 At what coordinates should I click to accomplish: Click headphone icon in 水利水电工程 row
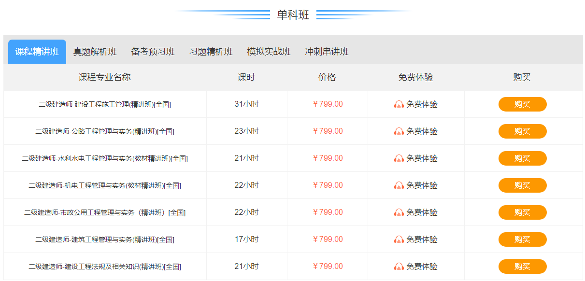[x=399, y=158]
